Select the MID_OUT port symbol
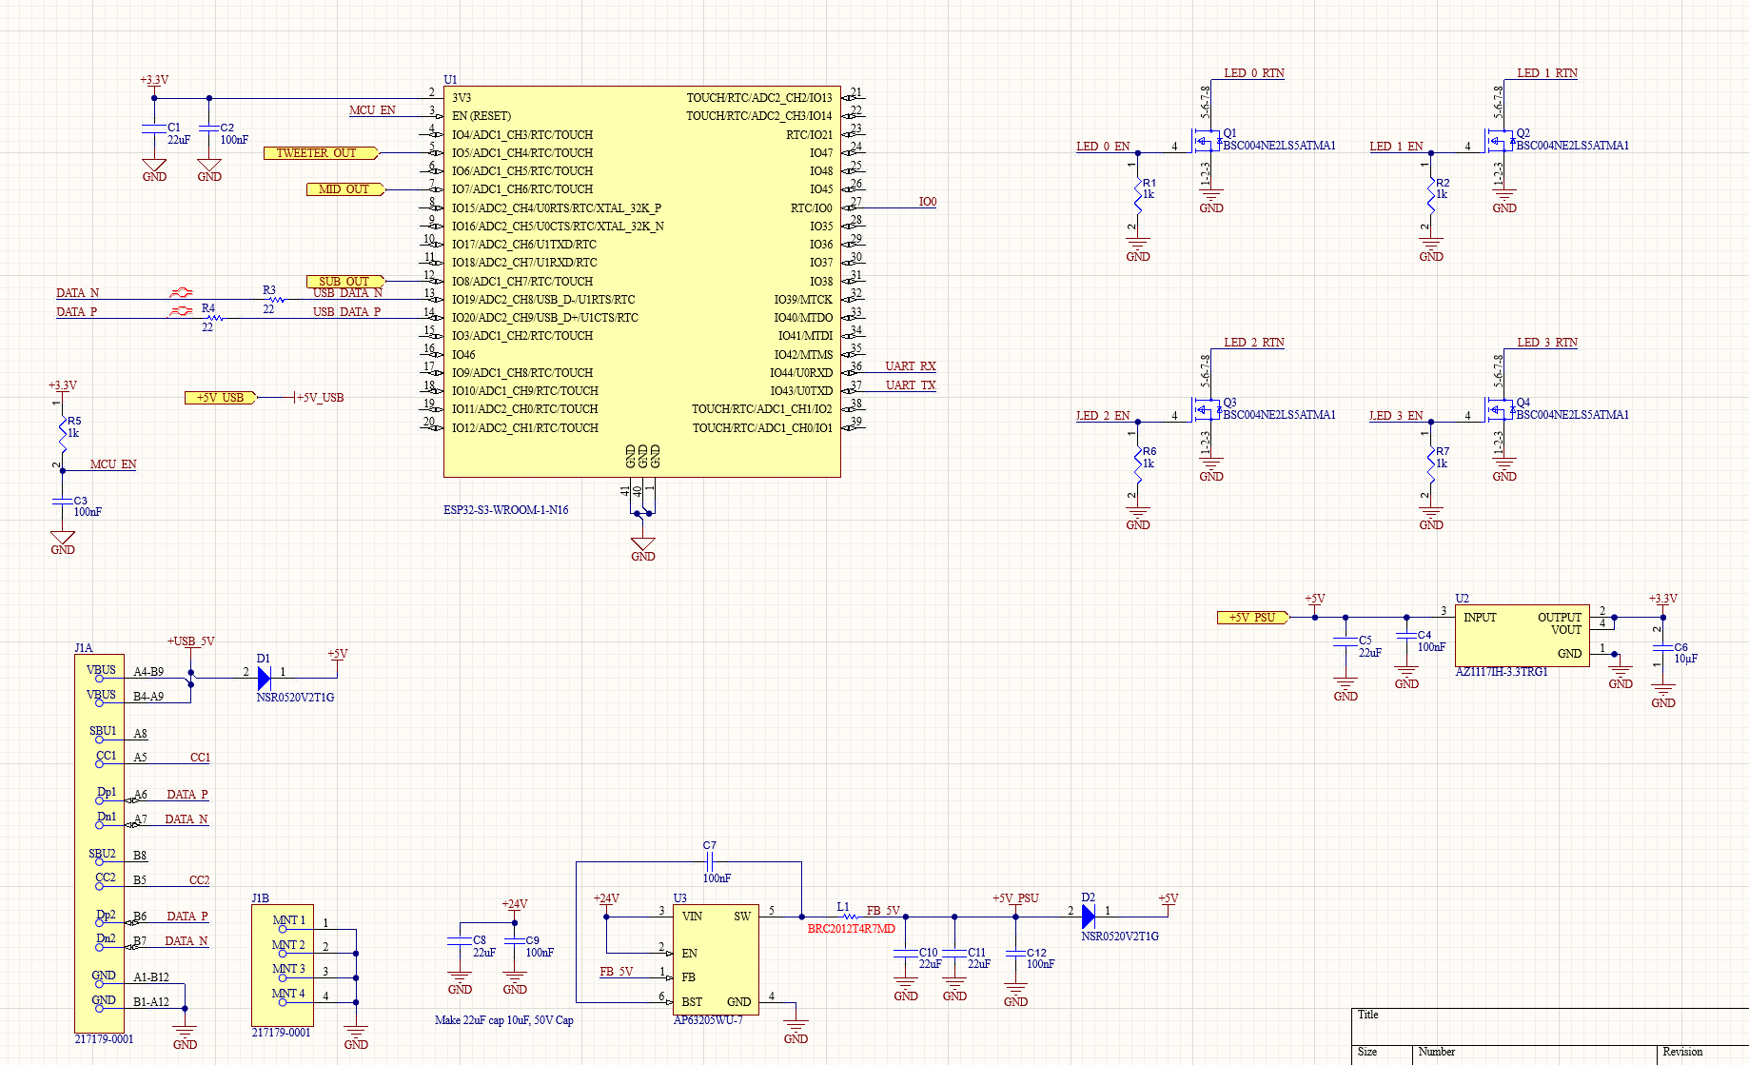The width and height of the screenshot is (1749, 1065). (x=346, y=189)
